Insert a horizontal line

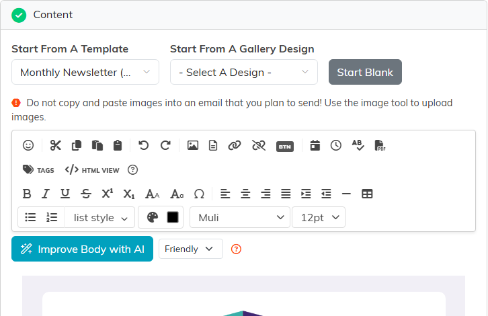pyautogui.click(x=346, y=194)
